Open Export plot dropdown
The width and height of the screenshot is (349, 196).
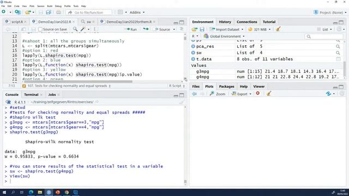(x=242, y=94)
